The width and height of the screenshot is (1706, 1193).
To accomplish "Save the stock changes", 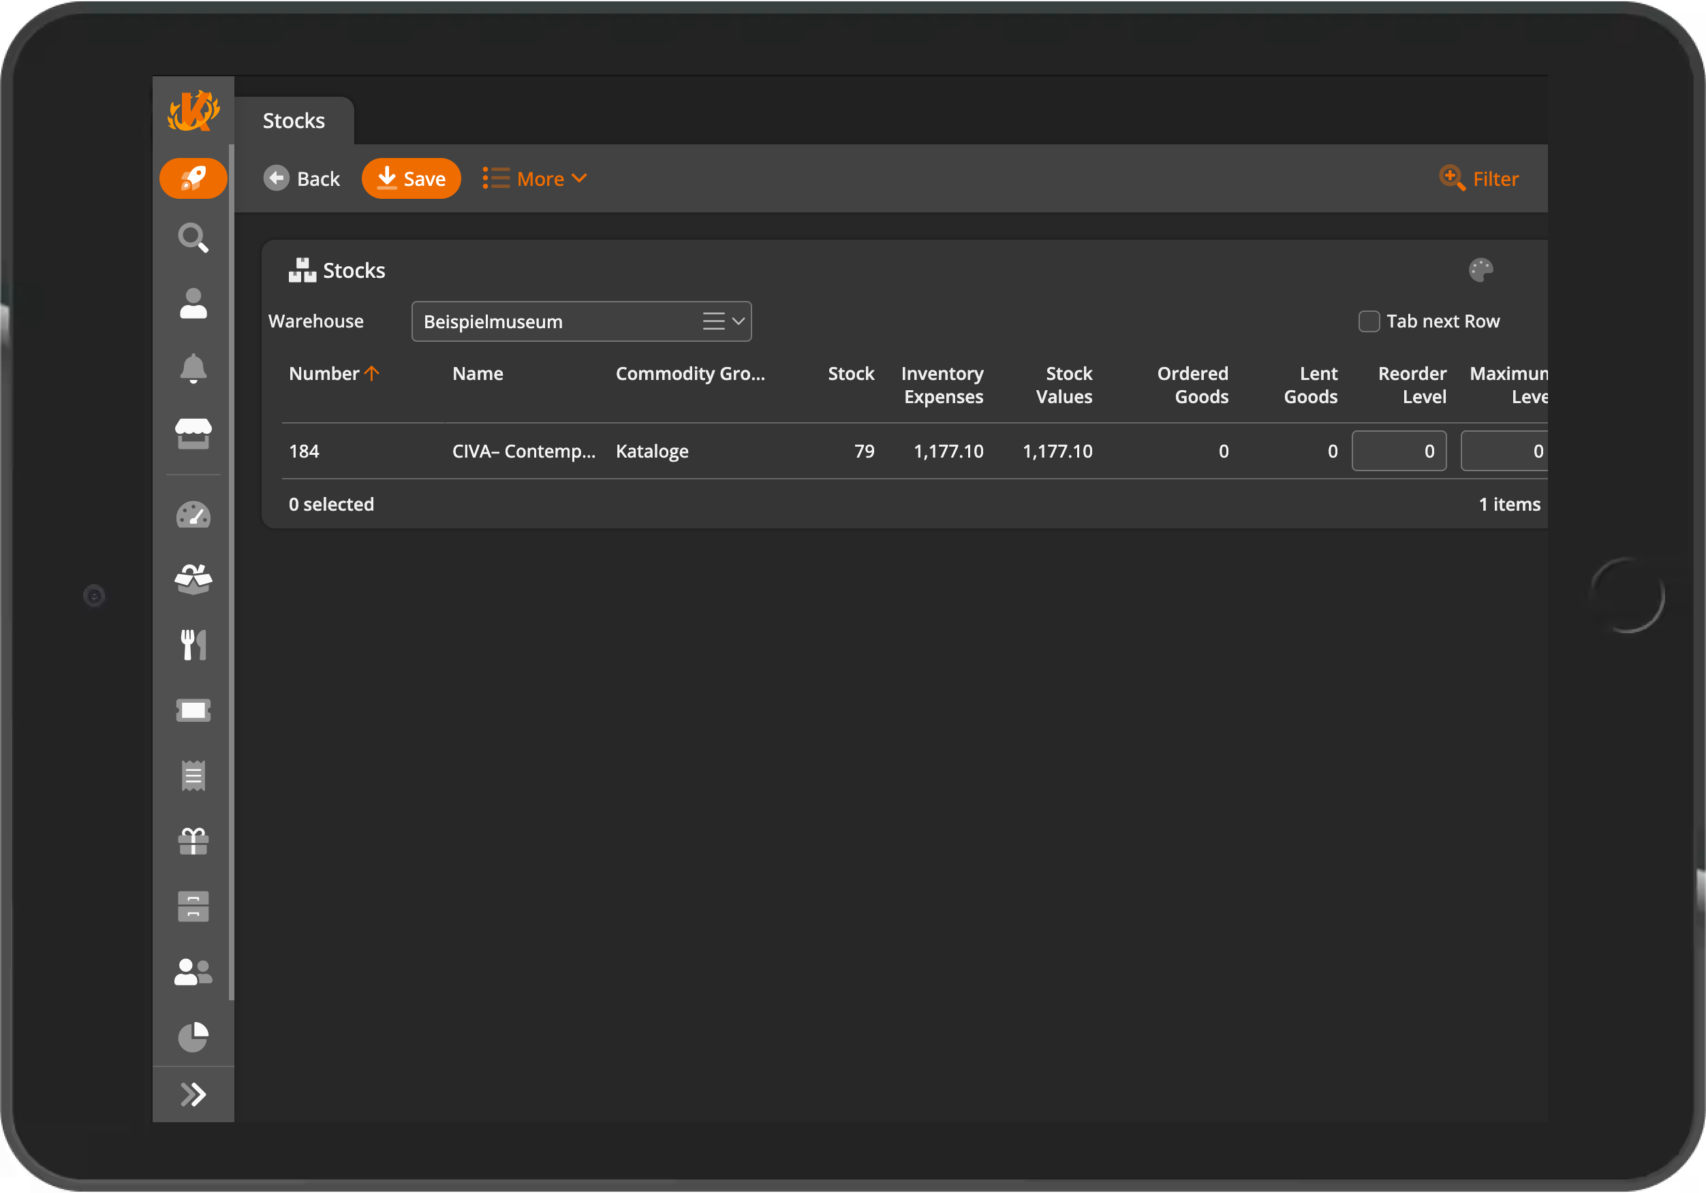I will tap(411, 178).
